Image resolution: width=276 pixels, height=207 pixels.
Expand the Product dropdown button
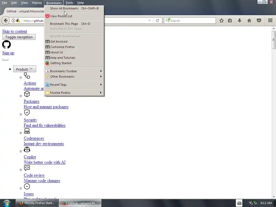click(x=25, y=69)
